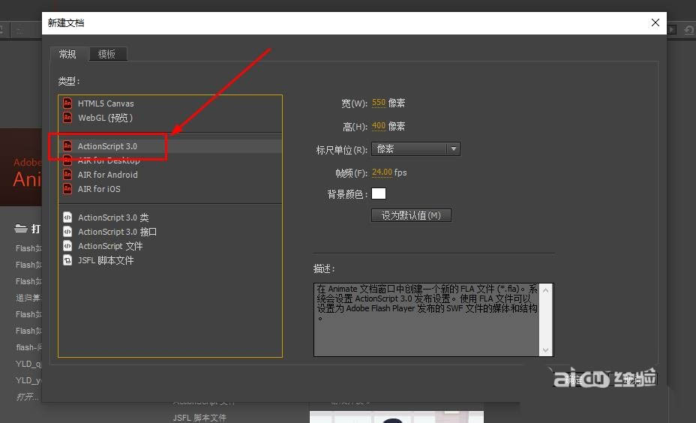Select ActionScript 文件 type
This screenshot has height=423, width=696.
point(170,246)
